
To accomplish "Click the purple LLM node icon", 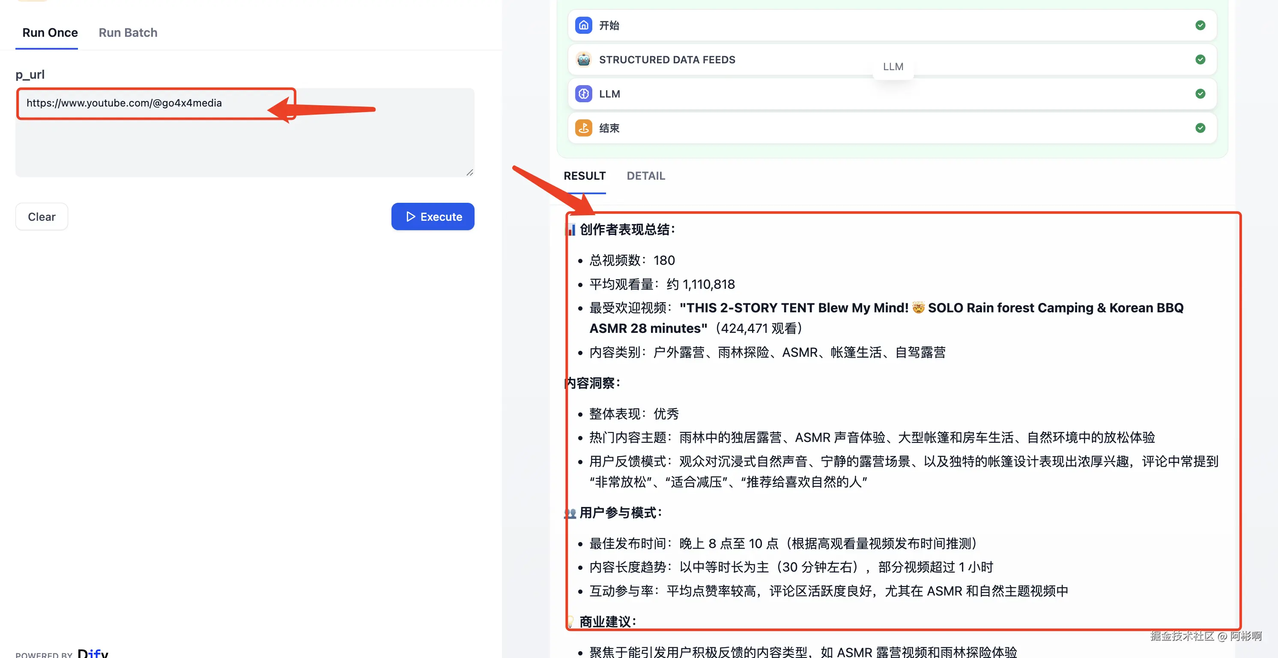I will [x=583, y=94].
